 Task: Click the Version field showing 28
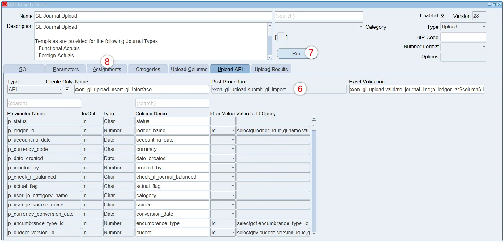pos(479,16)
